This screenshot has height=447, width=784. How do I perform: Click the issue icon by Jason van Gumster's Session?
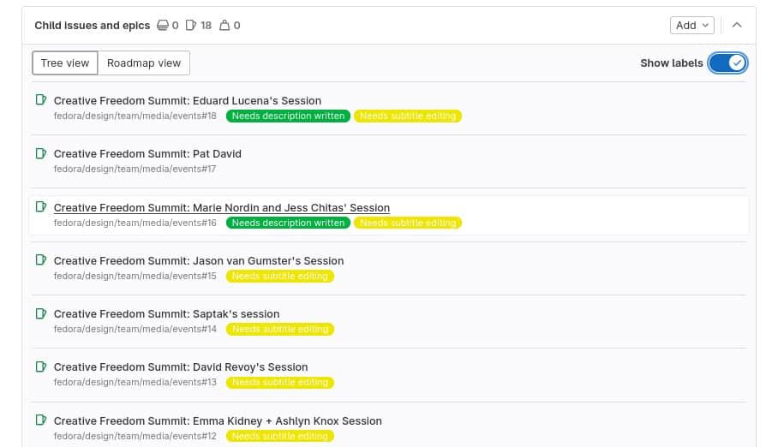point(40,260)
